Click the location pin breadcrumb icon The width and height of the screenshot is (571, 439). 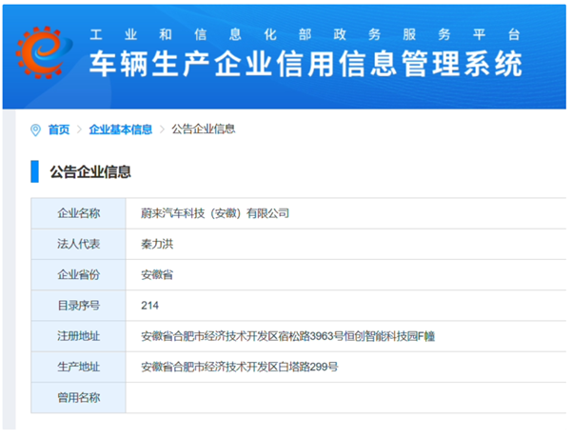point(35,130)
